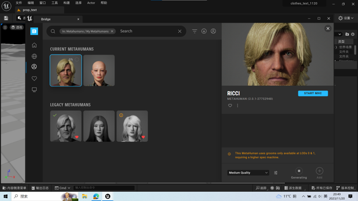The image size is (358, 201).
Task: Close the Ricci detail panel
Action: pos(328,28)
